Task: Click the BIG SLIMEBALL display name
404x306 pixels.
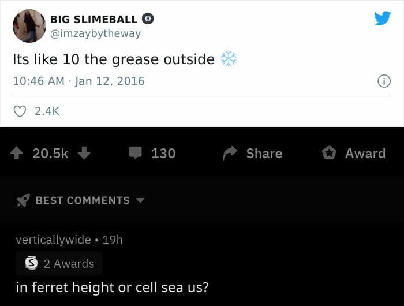Action: [x=93, y=19]
